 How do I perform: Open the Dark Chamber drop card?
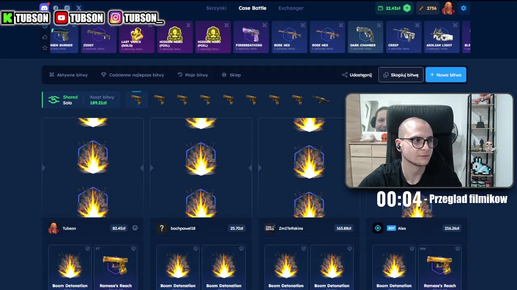click(x=366, y=37)
